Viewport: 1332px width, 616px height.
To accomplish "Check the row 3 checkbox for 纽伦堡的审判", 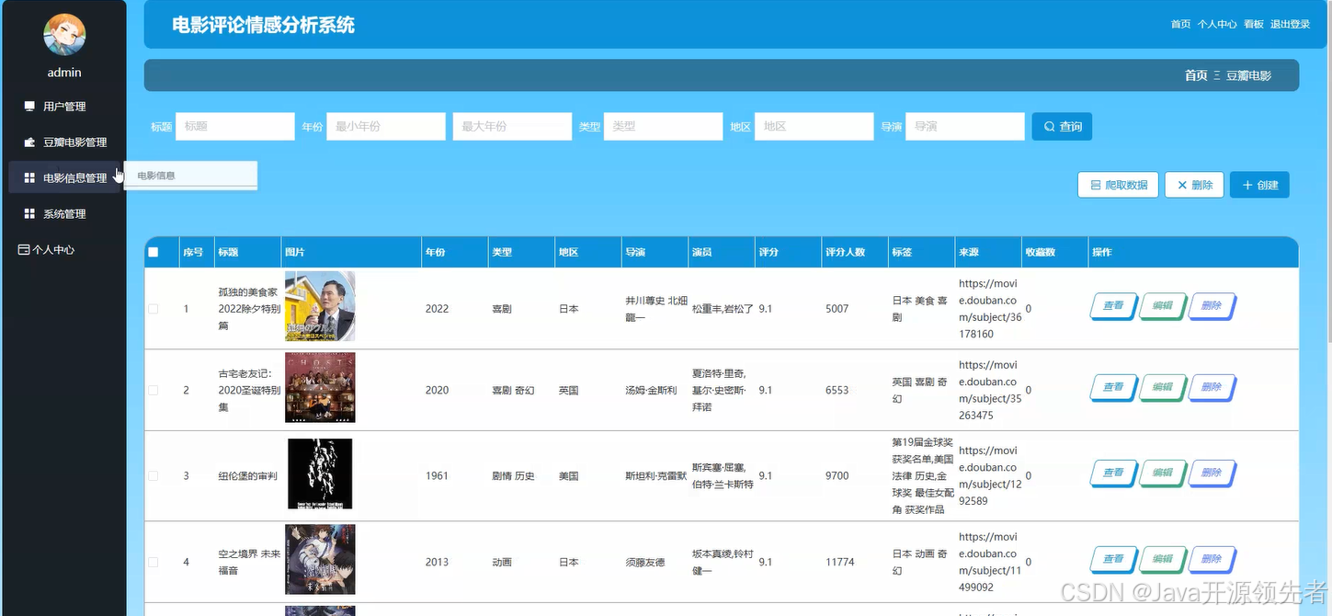I will [154, 475].
